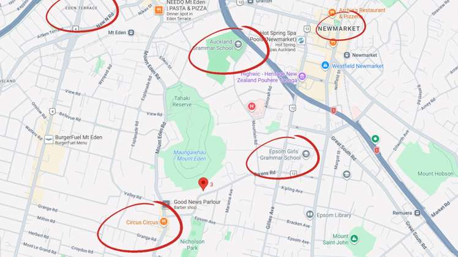The image size is (458, 257).
Task: Open Epsom Girls' Grammar School marker
Action: [x=306, y=154]
